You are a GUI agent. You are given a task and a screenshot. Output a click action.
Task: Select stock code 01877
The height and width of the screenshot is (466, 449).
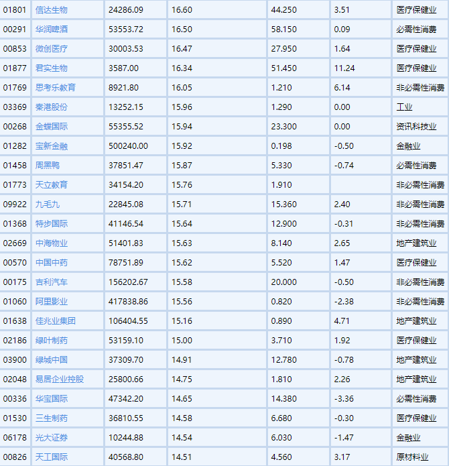[15, 68]
